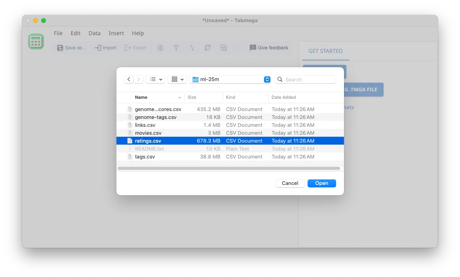The image size is (460, 277).
Task: Click the Import toolbar icon
Action: point(97,47)
